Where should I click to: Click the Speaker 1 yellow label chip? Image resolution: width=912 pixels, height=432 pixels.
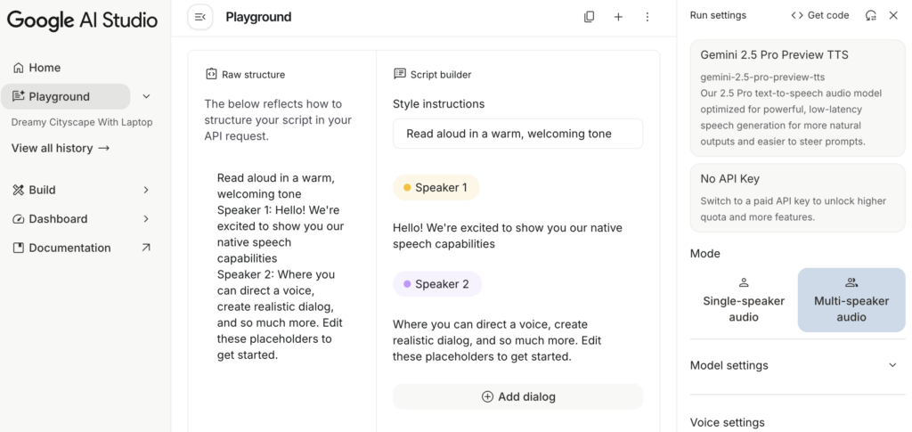pos(436,188)
